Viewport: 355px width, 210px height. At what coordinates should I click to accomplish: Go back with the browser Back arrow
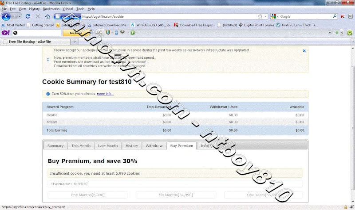[6, 16]
